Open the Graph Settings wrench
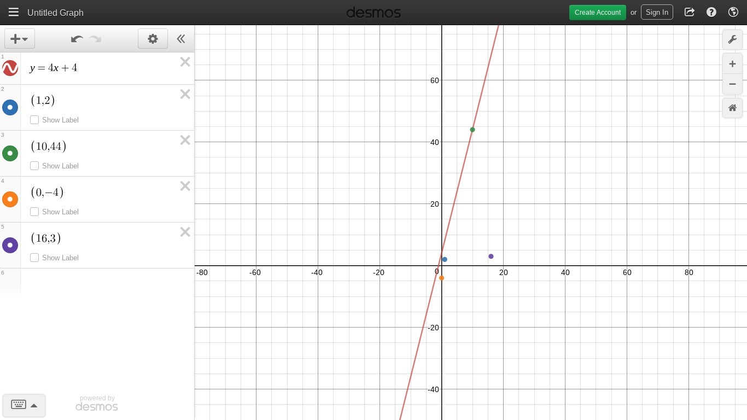The image size is (747, 420). 732,39
